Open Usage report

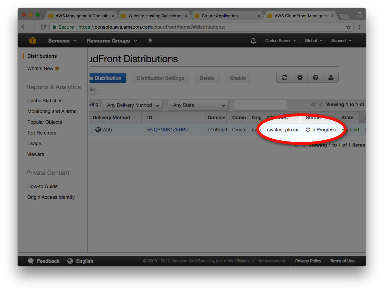click(34, 143)
